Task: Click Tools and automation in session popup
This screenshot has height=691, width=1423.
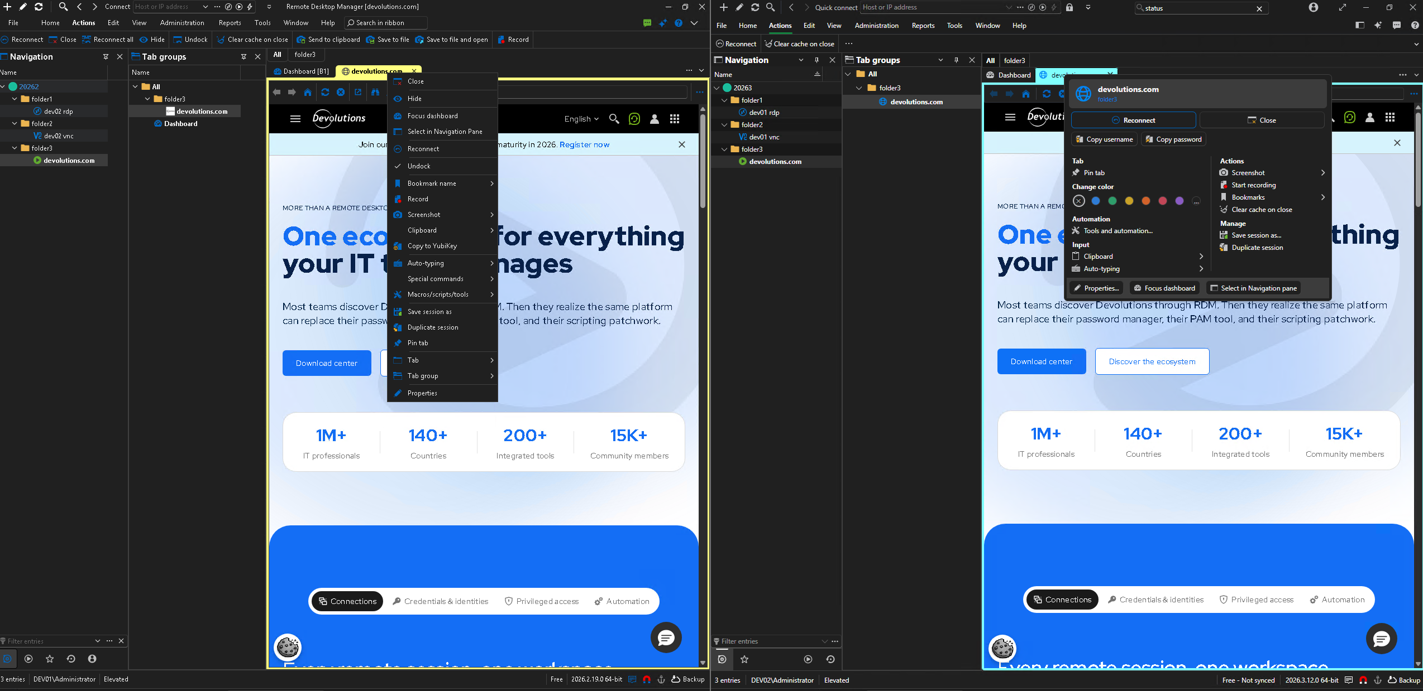Action: click(1112, 231)
